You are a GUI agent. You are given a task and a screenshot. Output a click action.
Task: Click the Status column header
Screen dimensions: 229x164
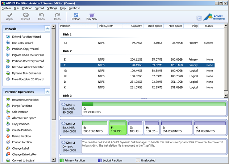[207, 26]
